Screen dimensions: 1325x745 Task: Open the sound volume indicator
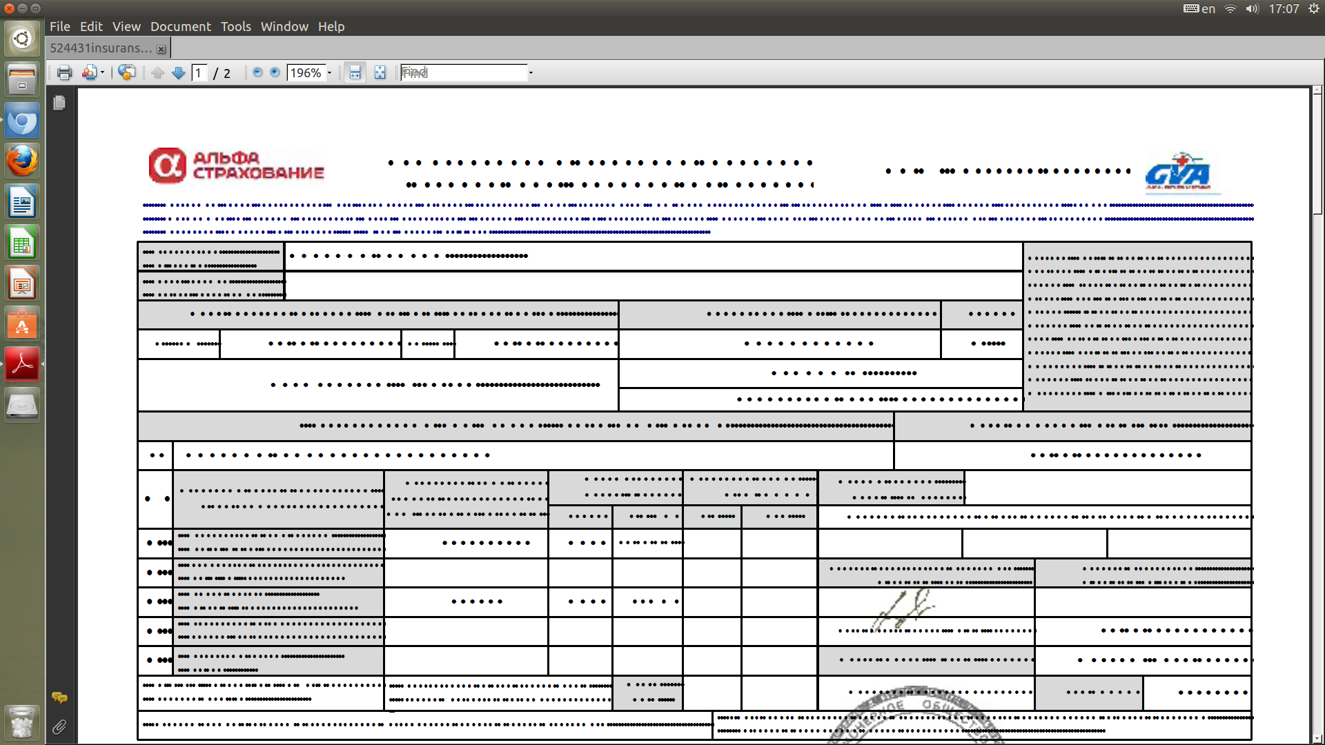click(1253, 9)
